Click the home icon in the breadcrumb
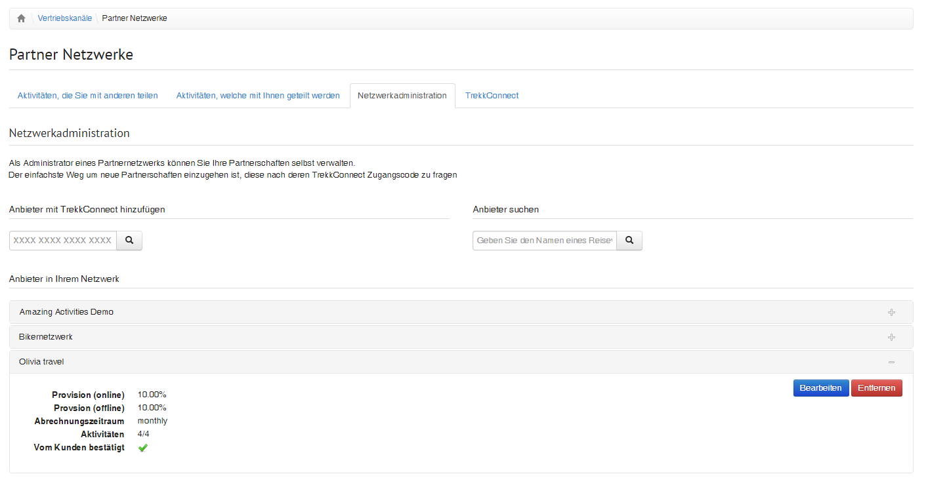928x491 pixels. click(21, 18)
